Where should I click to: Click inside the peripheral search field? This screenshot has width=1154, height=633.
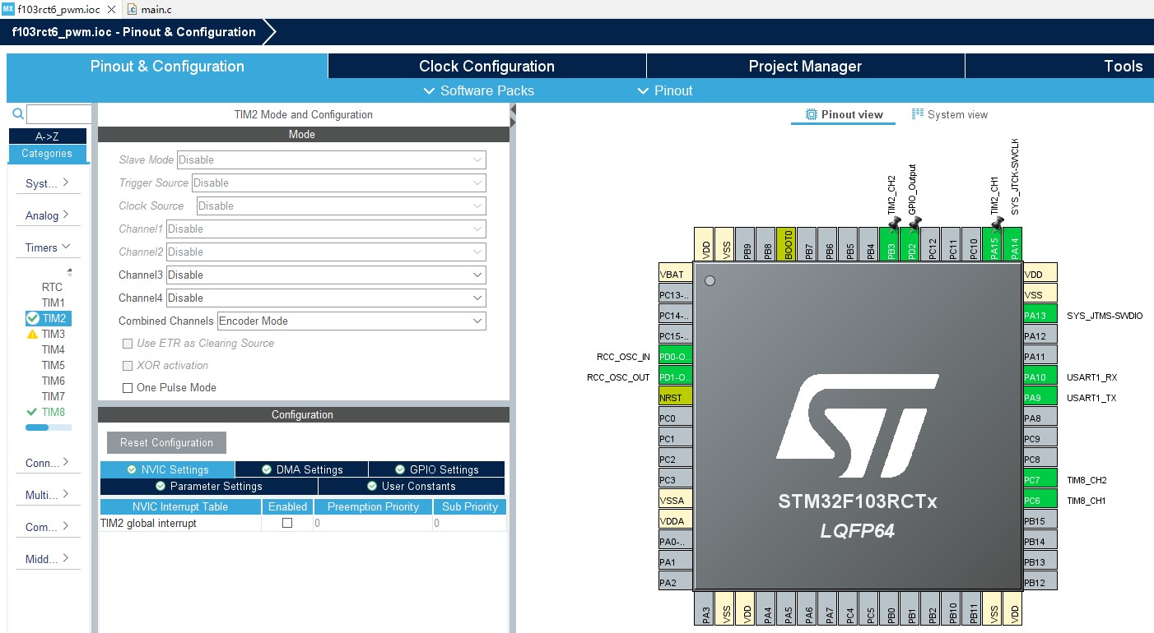(x=59, y=113)
